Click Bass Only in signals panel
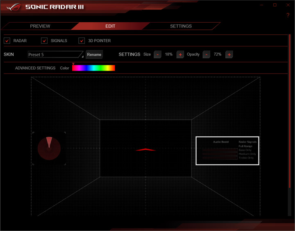 coord(245,150)
